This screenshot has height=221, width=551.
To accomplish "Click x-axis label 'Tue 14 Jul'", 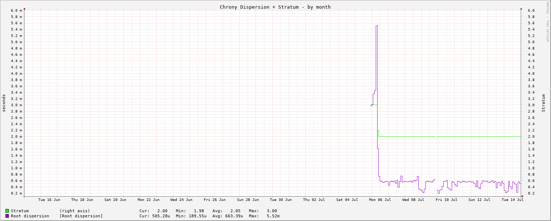I will pos(513,199).
